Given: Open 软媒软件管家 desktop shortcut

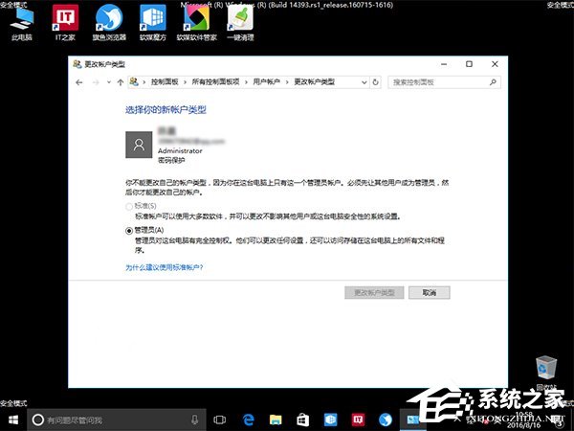Looking at the screenshot, I should [x=197, y=23].
